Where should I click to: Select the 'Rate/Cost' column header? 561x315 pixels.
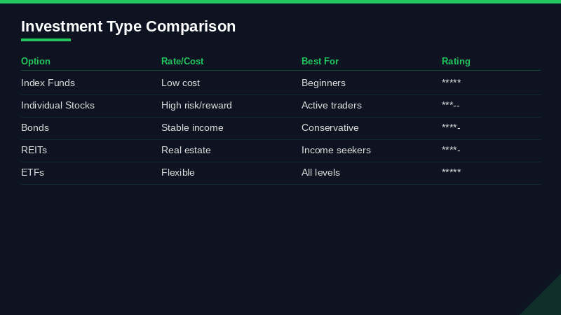(182, 62)
